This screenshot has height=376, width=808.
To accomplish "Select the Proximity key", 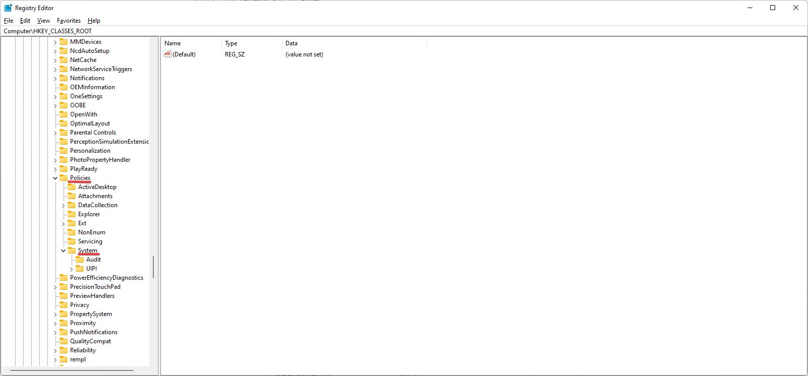I will tap(83, 323).
